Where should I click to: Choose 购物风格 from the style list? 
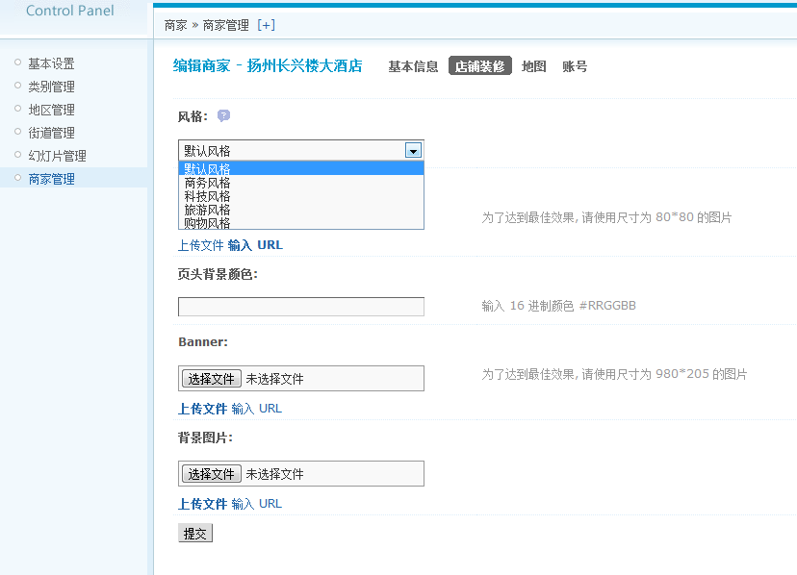pyautogui.click(x=301, y=222)
